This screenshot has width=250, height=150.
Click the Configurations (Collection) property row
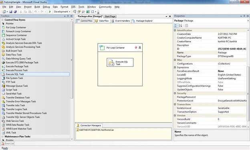[210, 64]
